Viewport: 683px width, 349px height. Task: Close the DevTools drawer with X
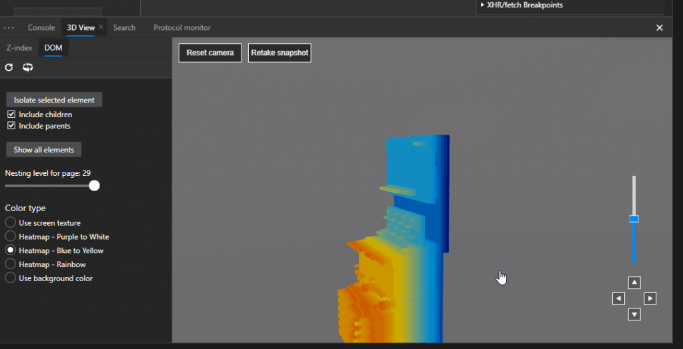click(x=659, y=28)
